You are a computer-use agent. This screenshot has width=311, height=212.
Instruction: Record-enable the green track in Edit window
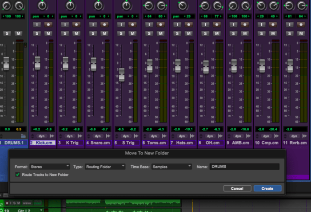tap(7, 203)
